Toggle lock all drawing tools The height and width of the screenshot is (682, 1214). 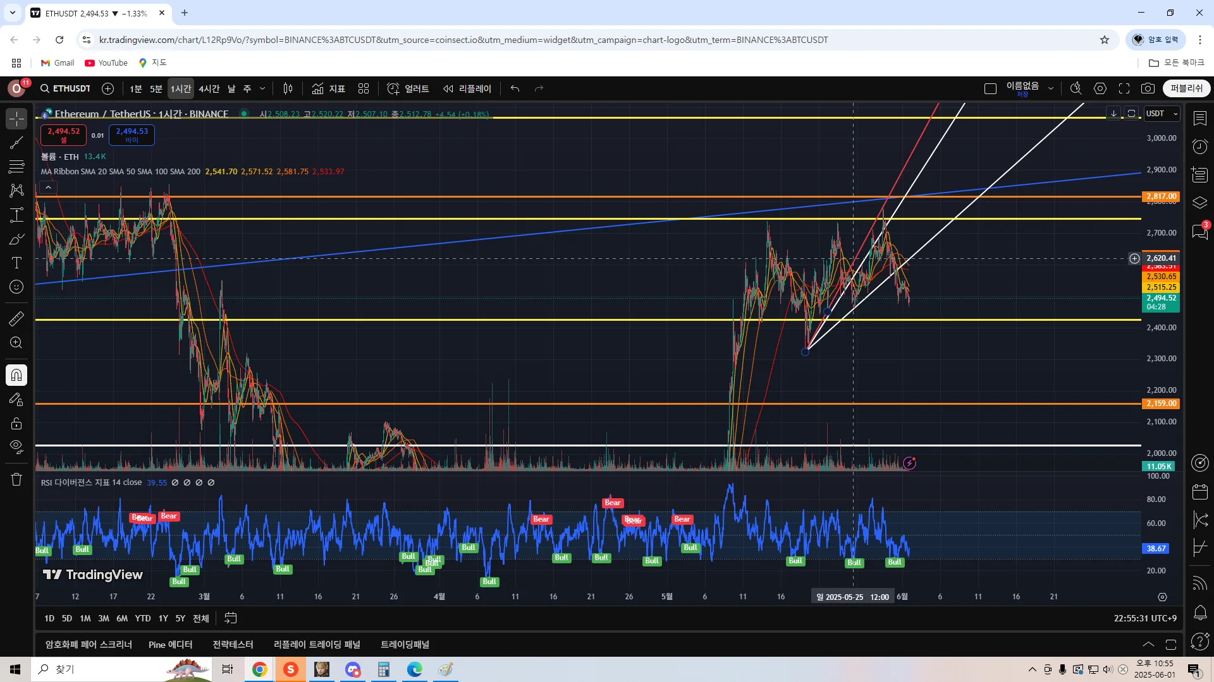[16, 423]
